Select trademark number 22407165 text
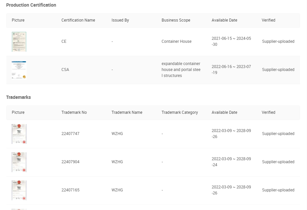 click(x=71, y=190)
